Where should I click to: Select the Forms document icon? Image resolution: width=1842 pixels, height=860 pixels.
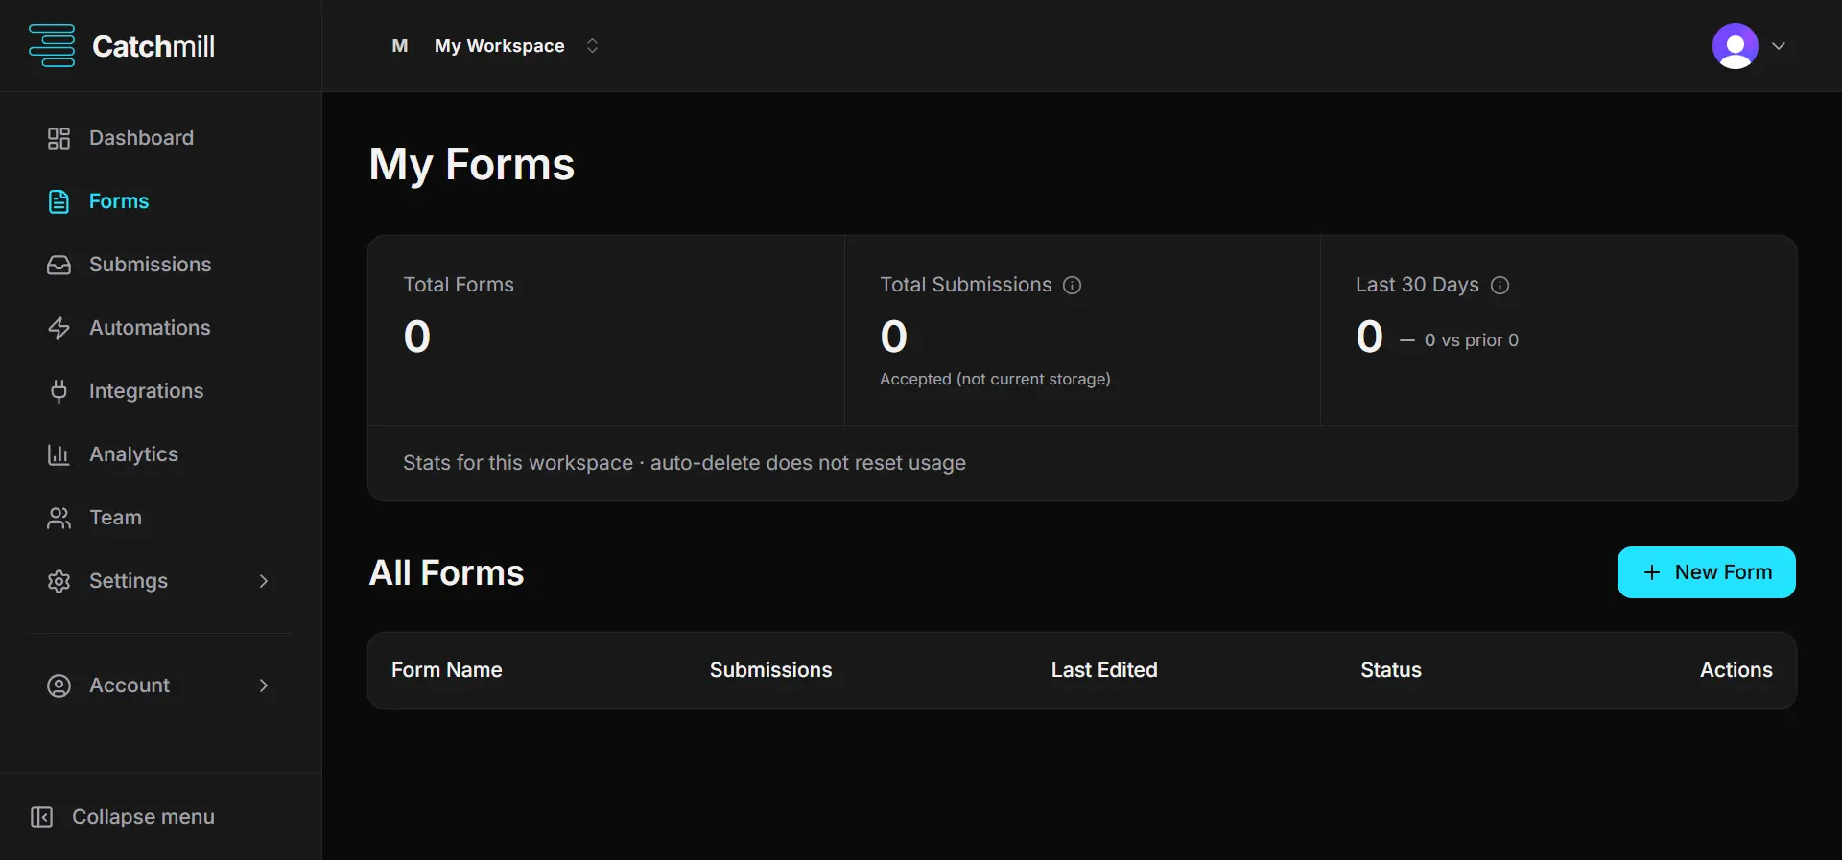click(x=59, y=201)
